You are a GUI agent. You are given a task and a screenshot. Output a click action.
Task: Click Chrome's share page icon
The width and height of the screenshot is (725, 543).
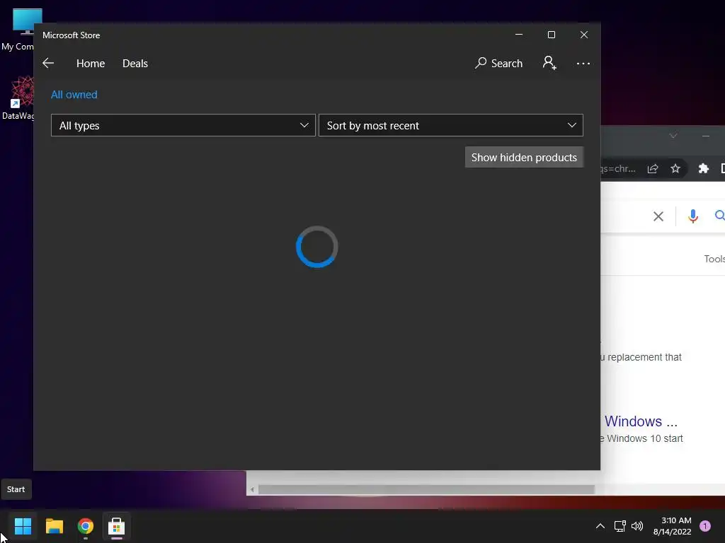pyautogui.click(x=652, y=168)
